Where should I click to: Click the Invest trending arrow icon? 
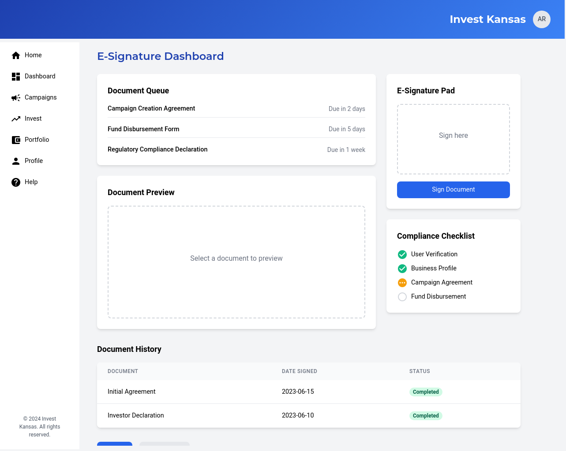[16, 118]
